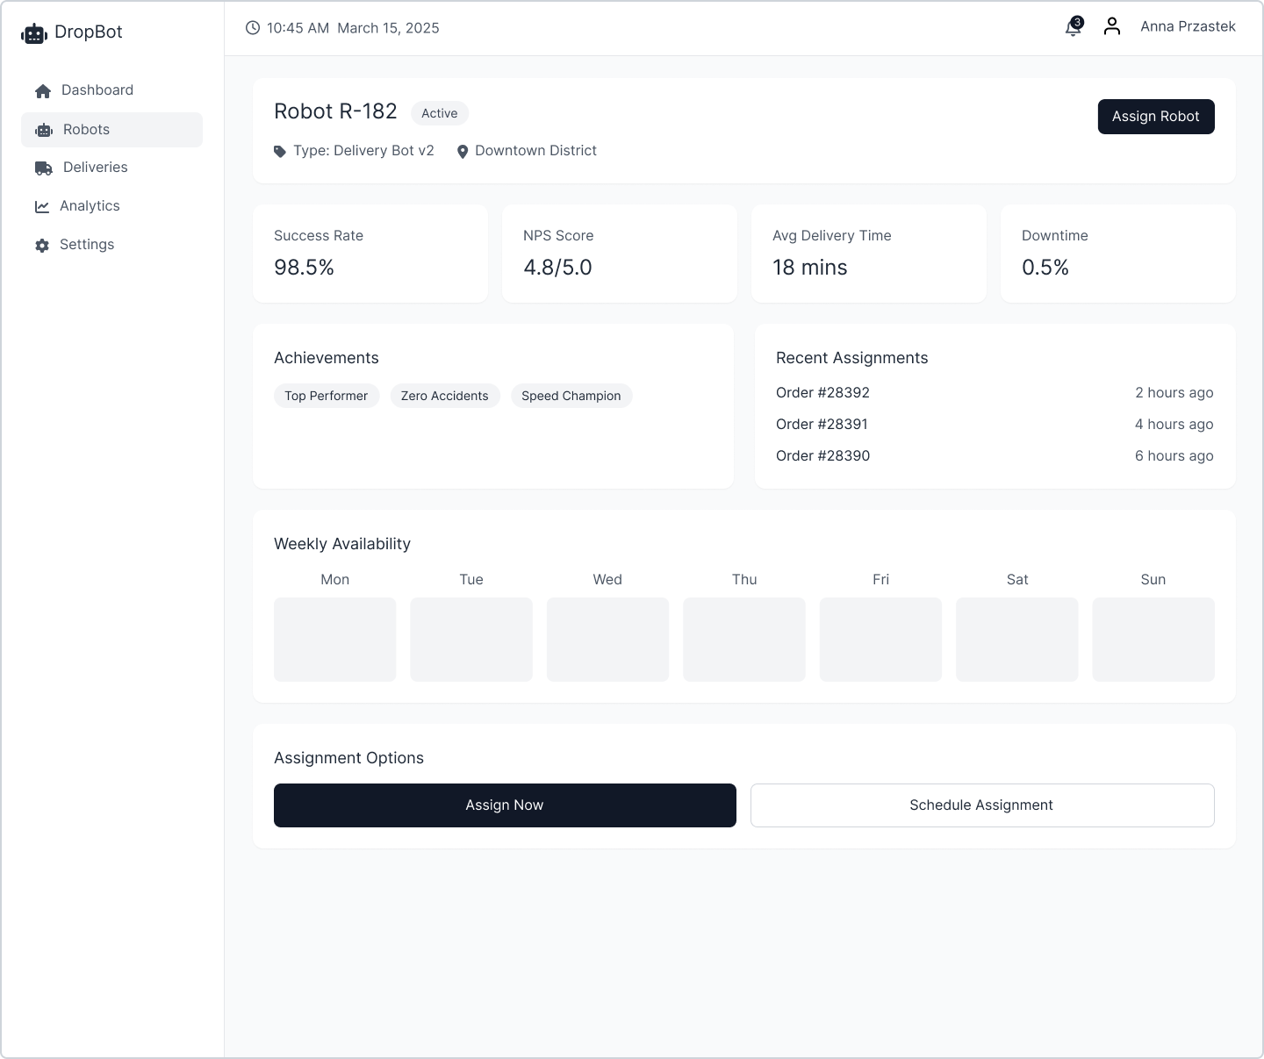Open notifications bell with badge
The width and height of the screenshot is (1264, 1059).
pos(1073,27)
